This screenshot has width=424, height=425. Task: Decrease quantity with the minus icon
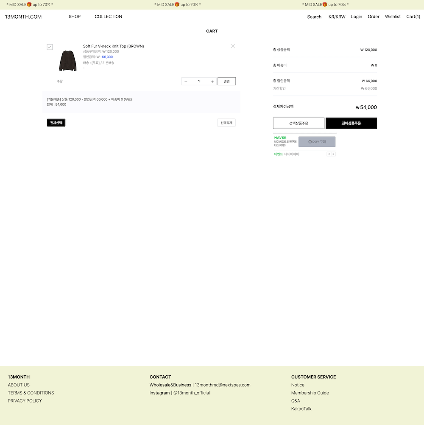(186, 82)
